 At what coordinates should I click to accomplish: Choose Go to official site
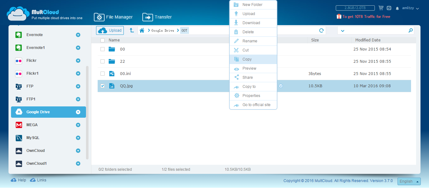[253, 105]
